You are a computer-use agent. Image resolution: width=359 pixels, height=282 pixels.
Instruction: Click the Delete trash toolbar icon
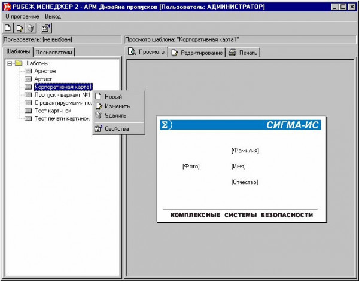pyautogui.click(x=31, y=28)
